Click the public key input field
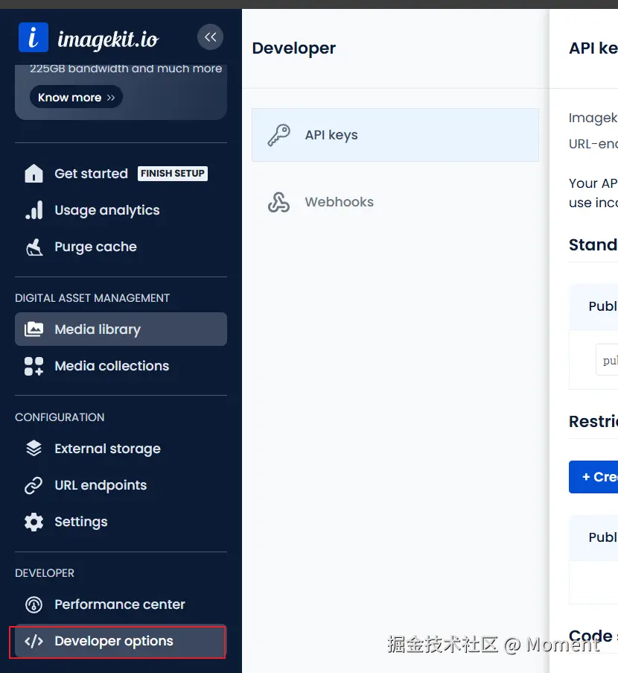The image size is (618, 673). click(x=607, y=360)
